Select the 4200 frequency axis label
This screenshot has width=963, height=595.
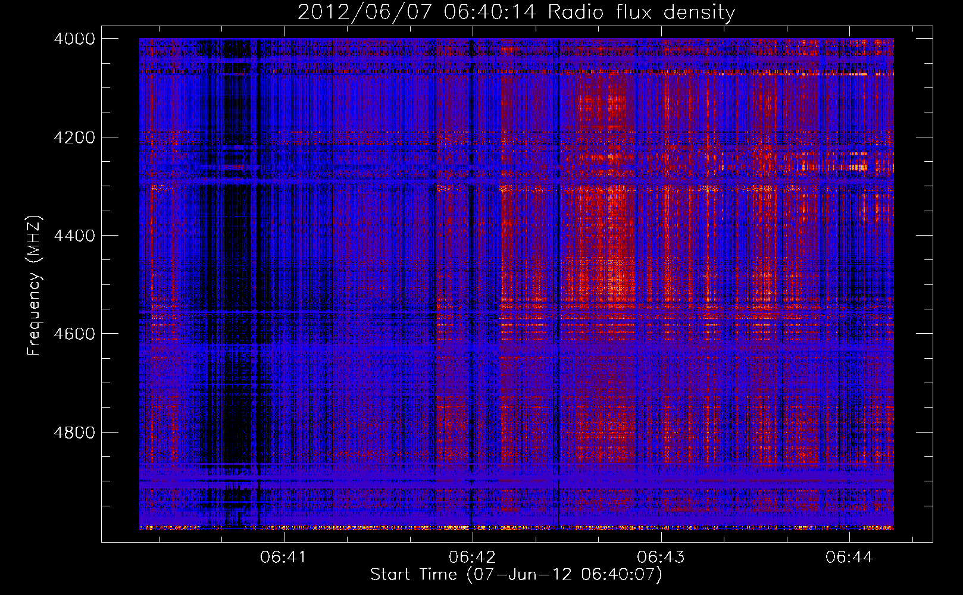pos(74,137)
